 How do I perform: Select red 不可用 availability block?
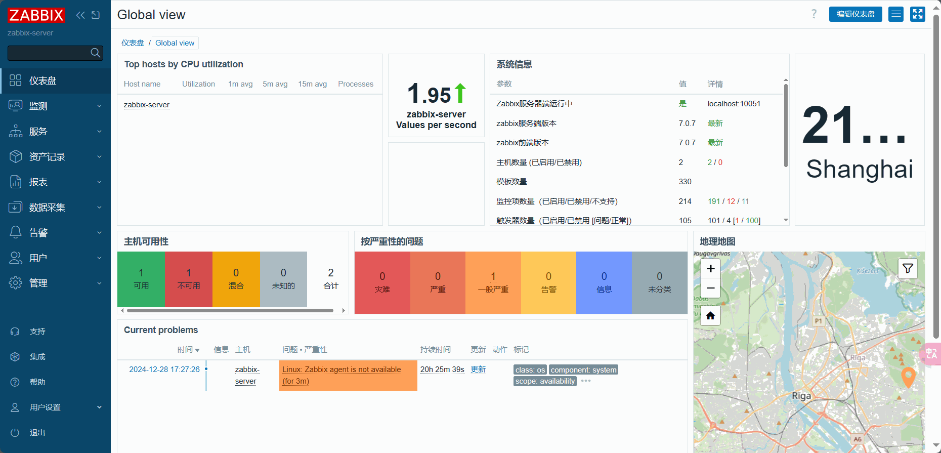[189, 279]
